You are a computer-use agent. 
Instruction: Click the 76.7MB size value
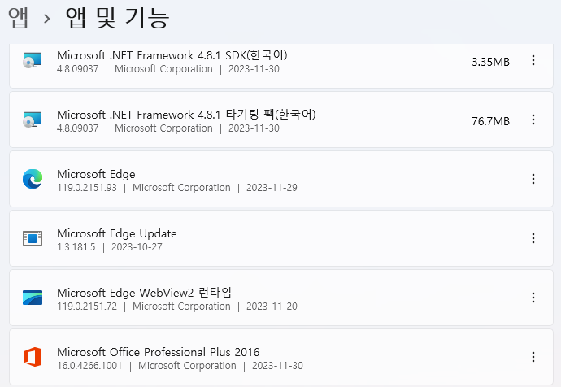point(490,121)
